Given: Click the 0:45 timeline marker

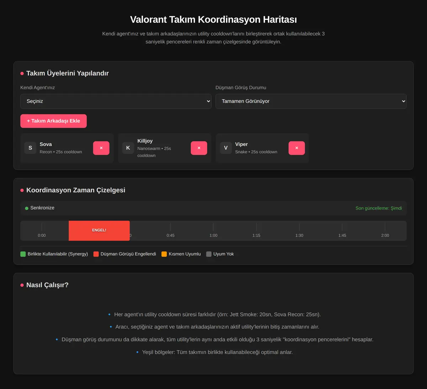Looking at the screenshot, I should pyautogui.click(x=170, y=235).
